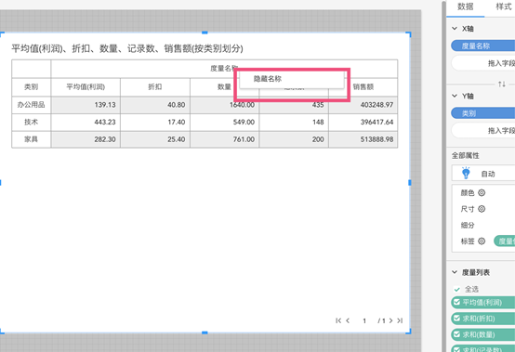
Task: Uncheck 平均值(利润) measure checkbox
Action: [x=456, y=302]
